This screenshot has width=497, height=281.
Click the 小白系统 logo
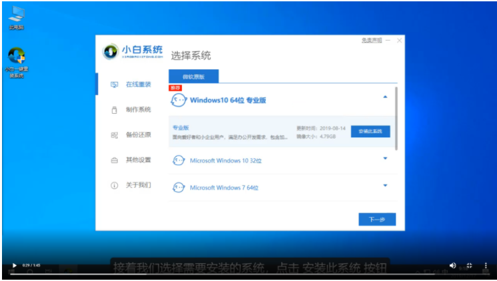[133, 52]
